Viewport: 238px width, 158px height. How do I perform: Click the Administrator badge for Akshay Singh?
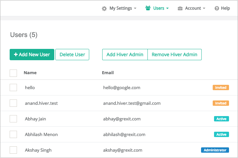pos(215,150)
